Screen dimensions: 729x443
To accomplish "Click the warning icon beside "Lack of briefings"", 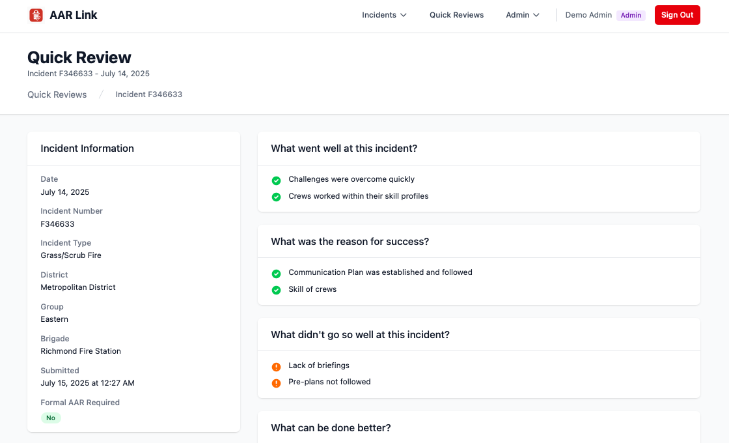I will point(276,367).
